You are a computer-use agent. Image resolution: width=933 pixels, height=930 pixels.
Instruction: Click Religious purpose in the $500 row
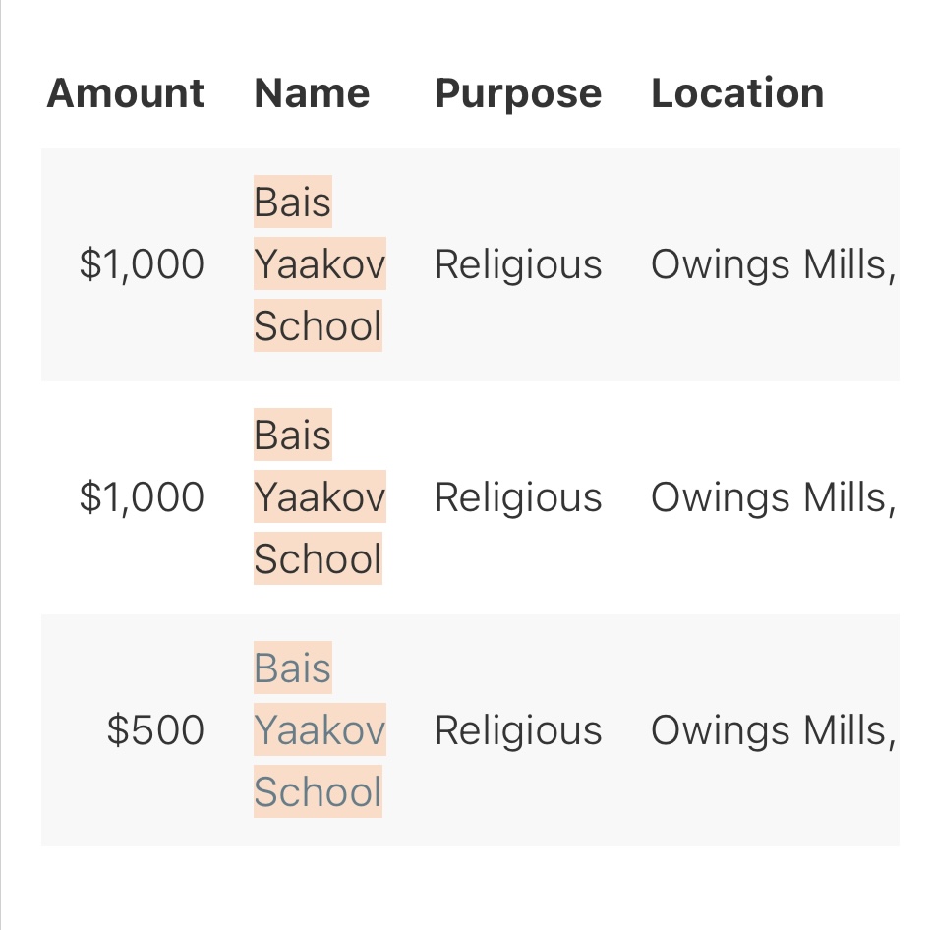pos(518,730)
